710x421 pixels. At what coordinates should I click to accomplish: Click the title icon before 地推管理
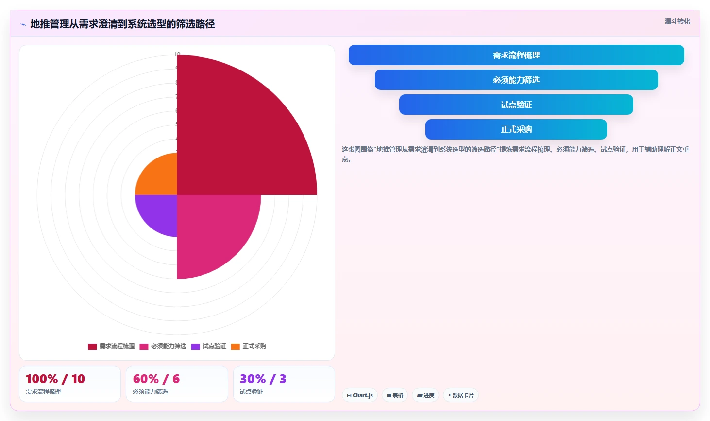[x=23, y=24]
